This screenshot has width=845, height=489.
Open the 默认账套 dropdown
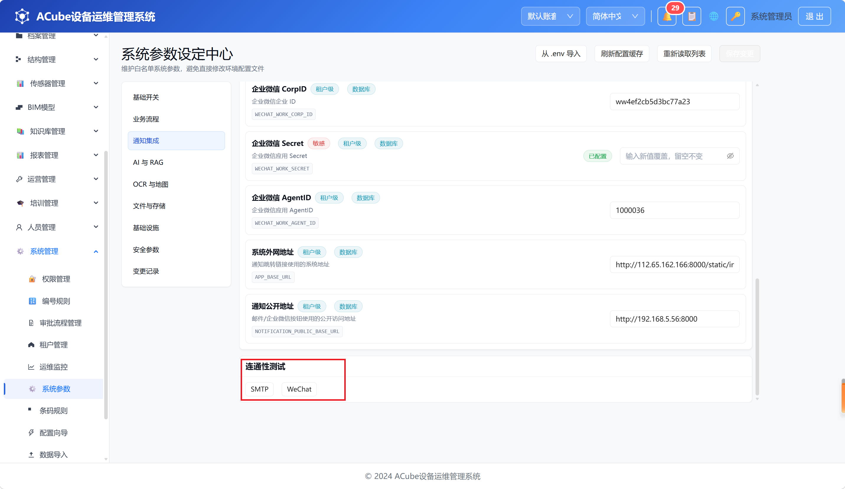[550, 16]
